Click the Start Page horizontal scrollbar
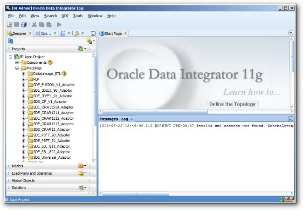303x210 pixels. pos(154,111)
